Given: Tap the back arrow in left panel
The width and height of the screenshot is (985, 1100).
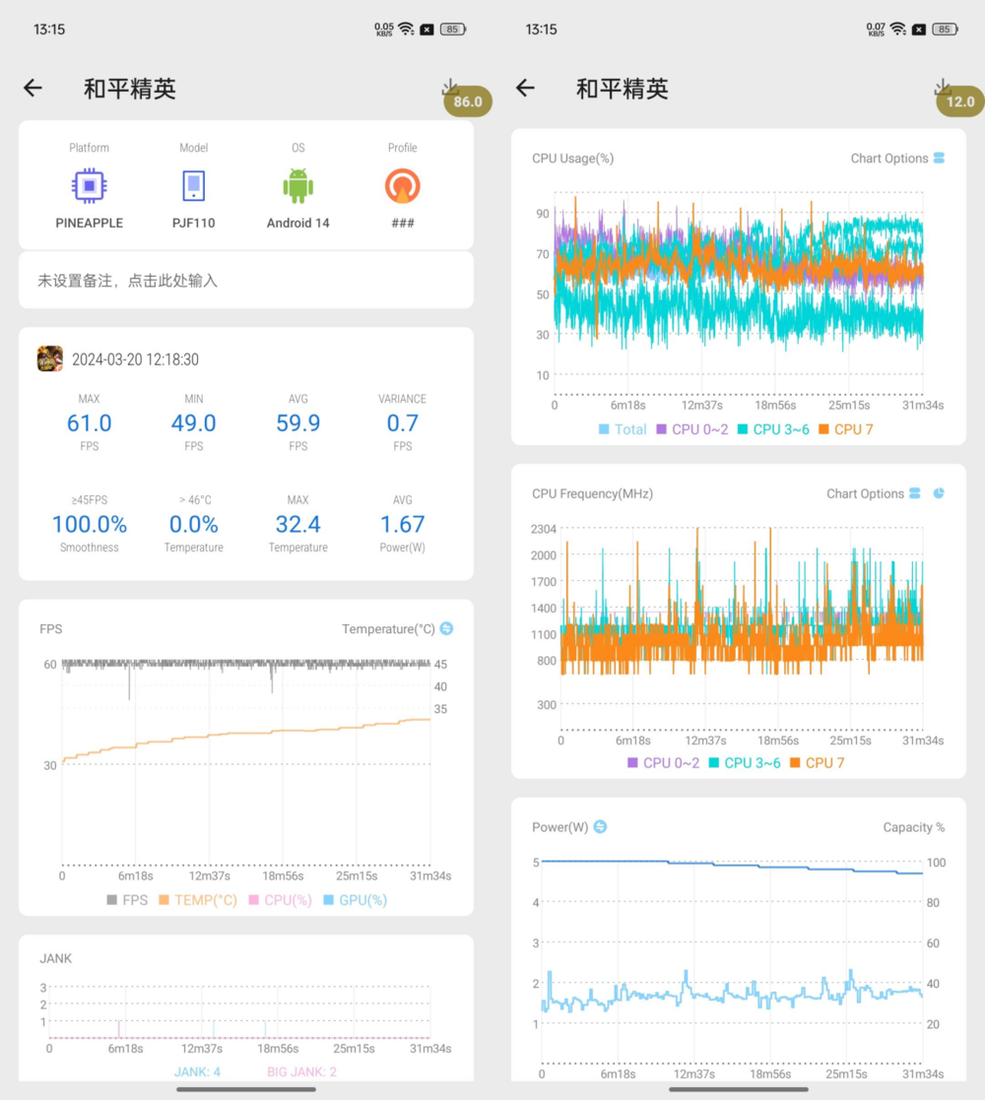Looking at the screenshot, I should 33,88.
